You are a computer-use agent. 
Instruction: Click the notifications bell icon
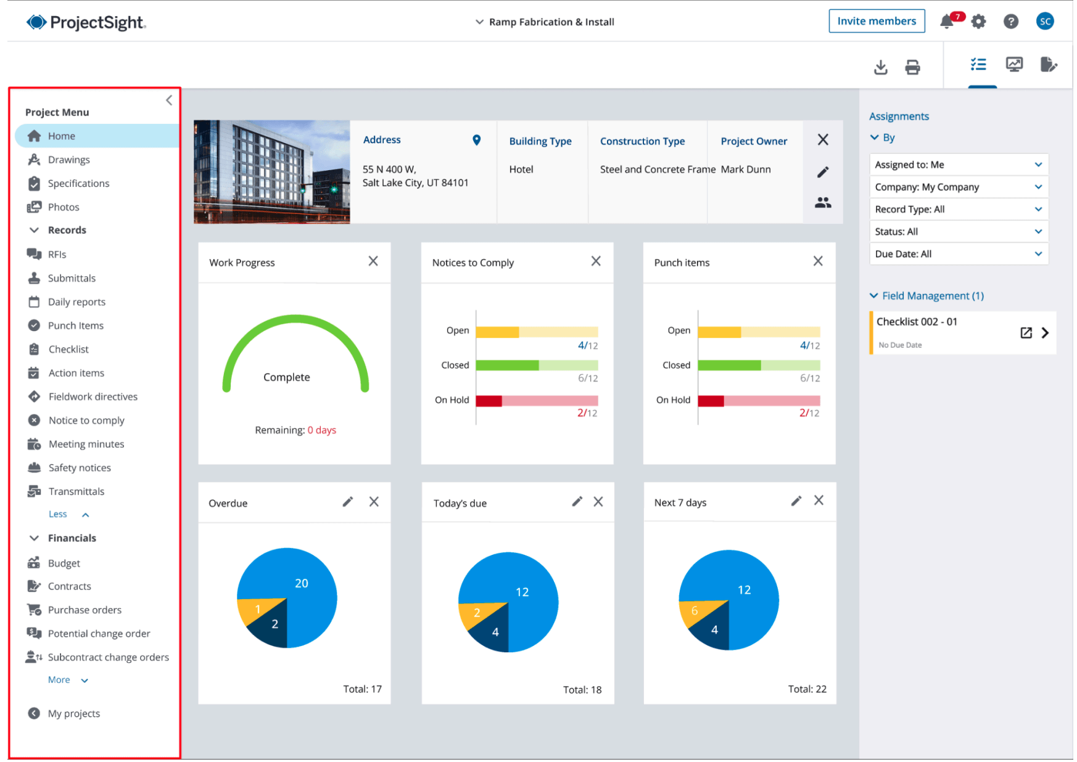(x=946, y=22)
